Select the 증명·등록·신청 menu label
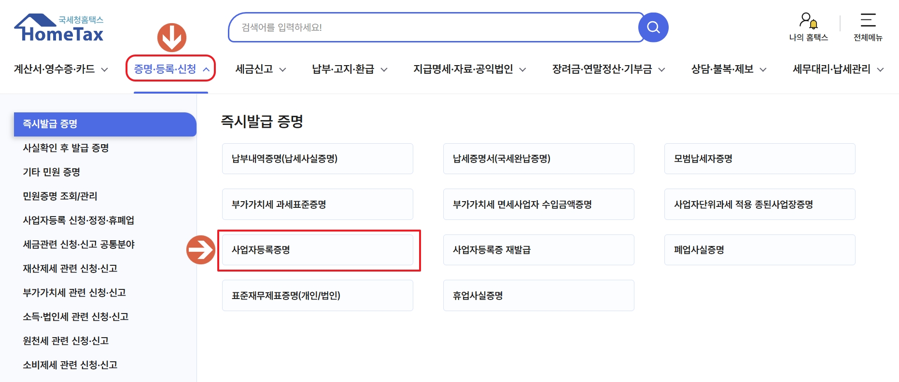Image resolution: width=899 pixels, height=382 pixels. click(165, 69)
